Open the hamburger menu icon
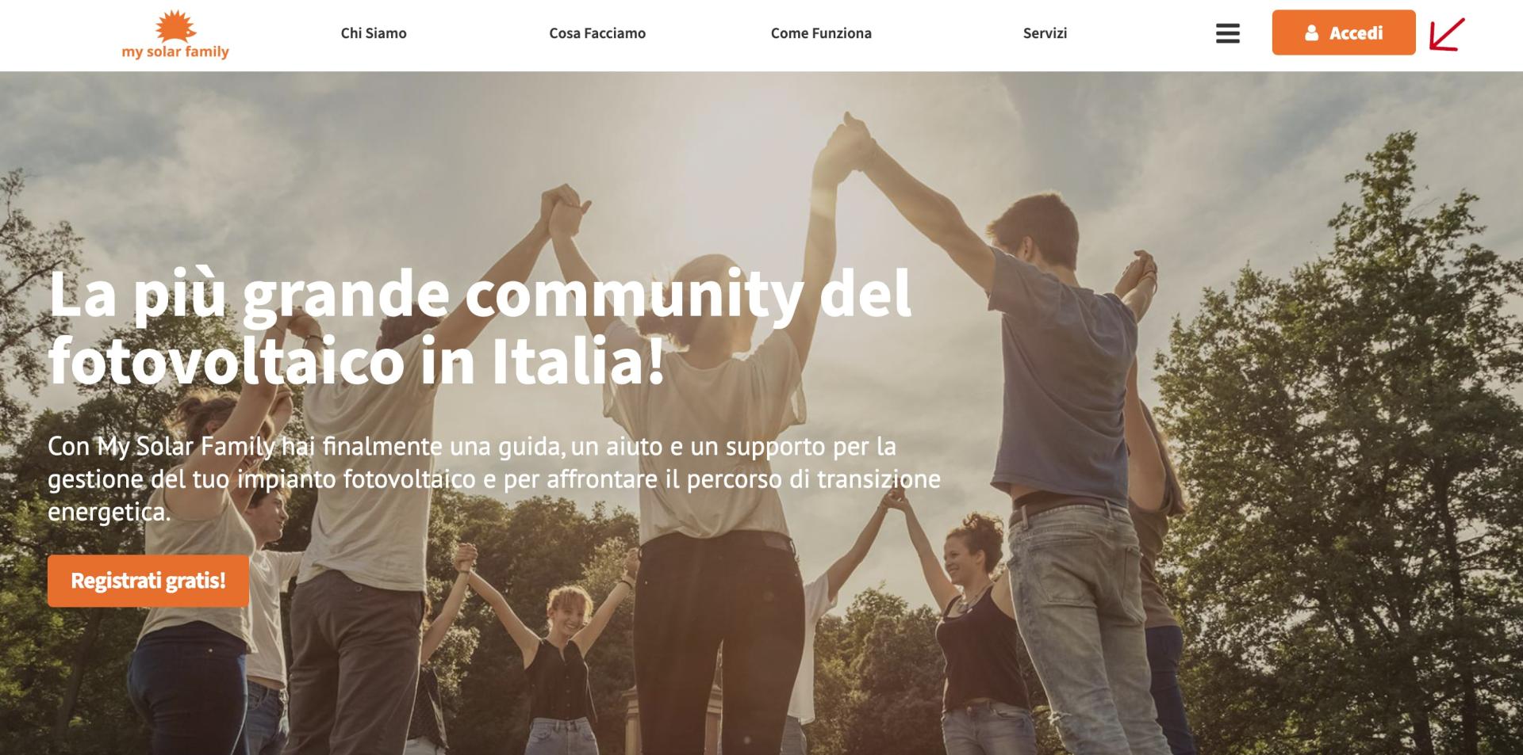Image resolution: width=1523 pixels, height=755 pixels. click(x=1227, y=33)
